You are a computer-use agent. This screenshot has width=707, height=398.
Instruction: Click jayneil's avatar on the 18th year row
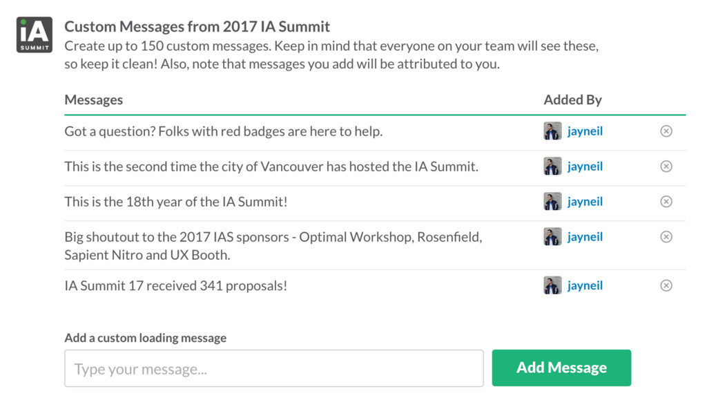coord(552,201)
